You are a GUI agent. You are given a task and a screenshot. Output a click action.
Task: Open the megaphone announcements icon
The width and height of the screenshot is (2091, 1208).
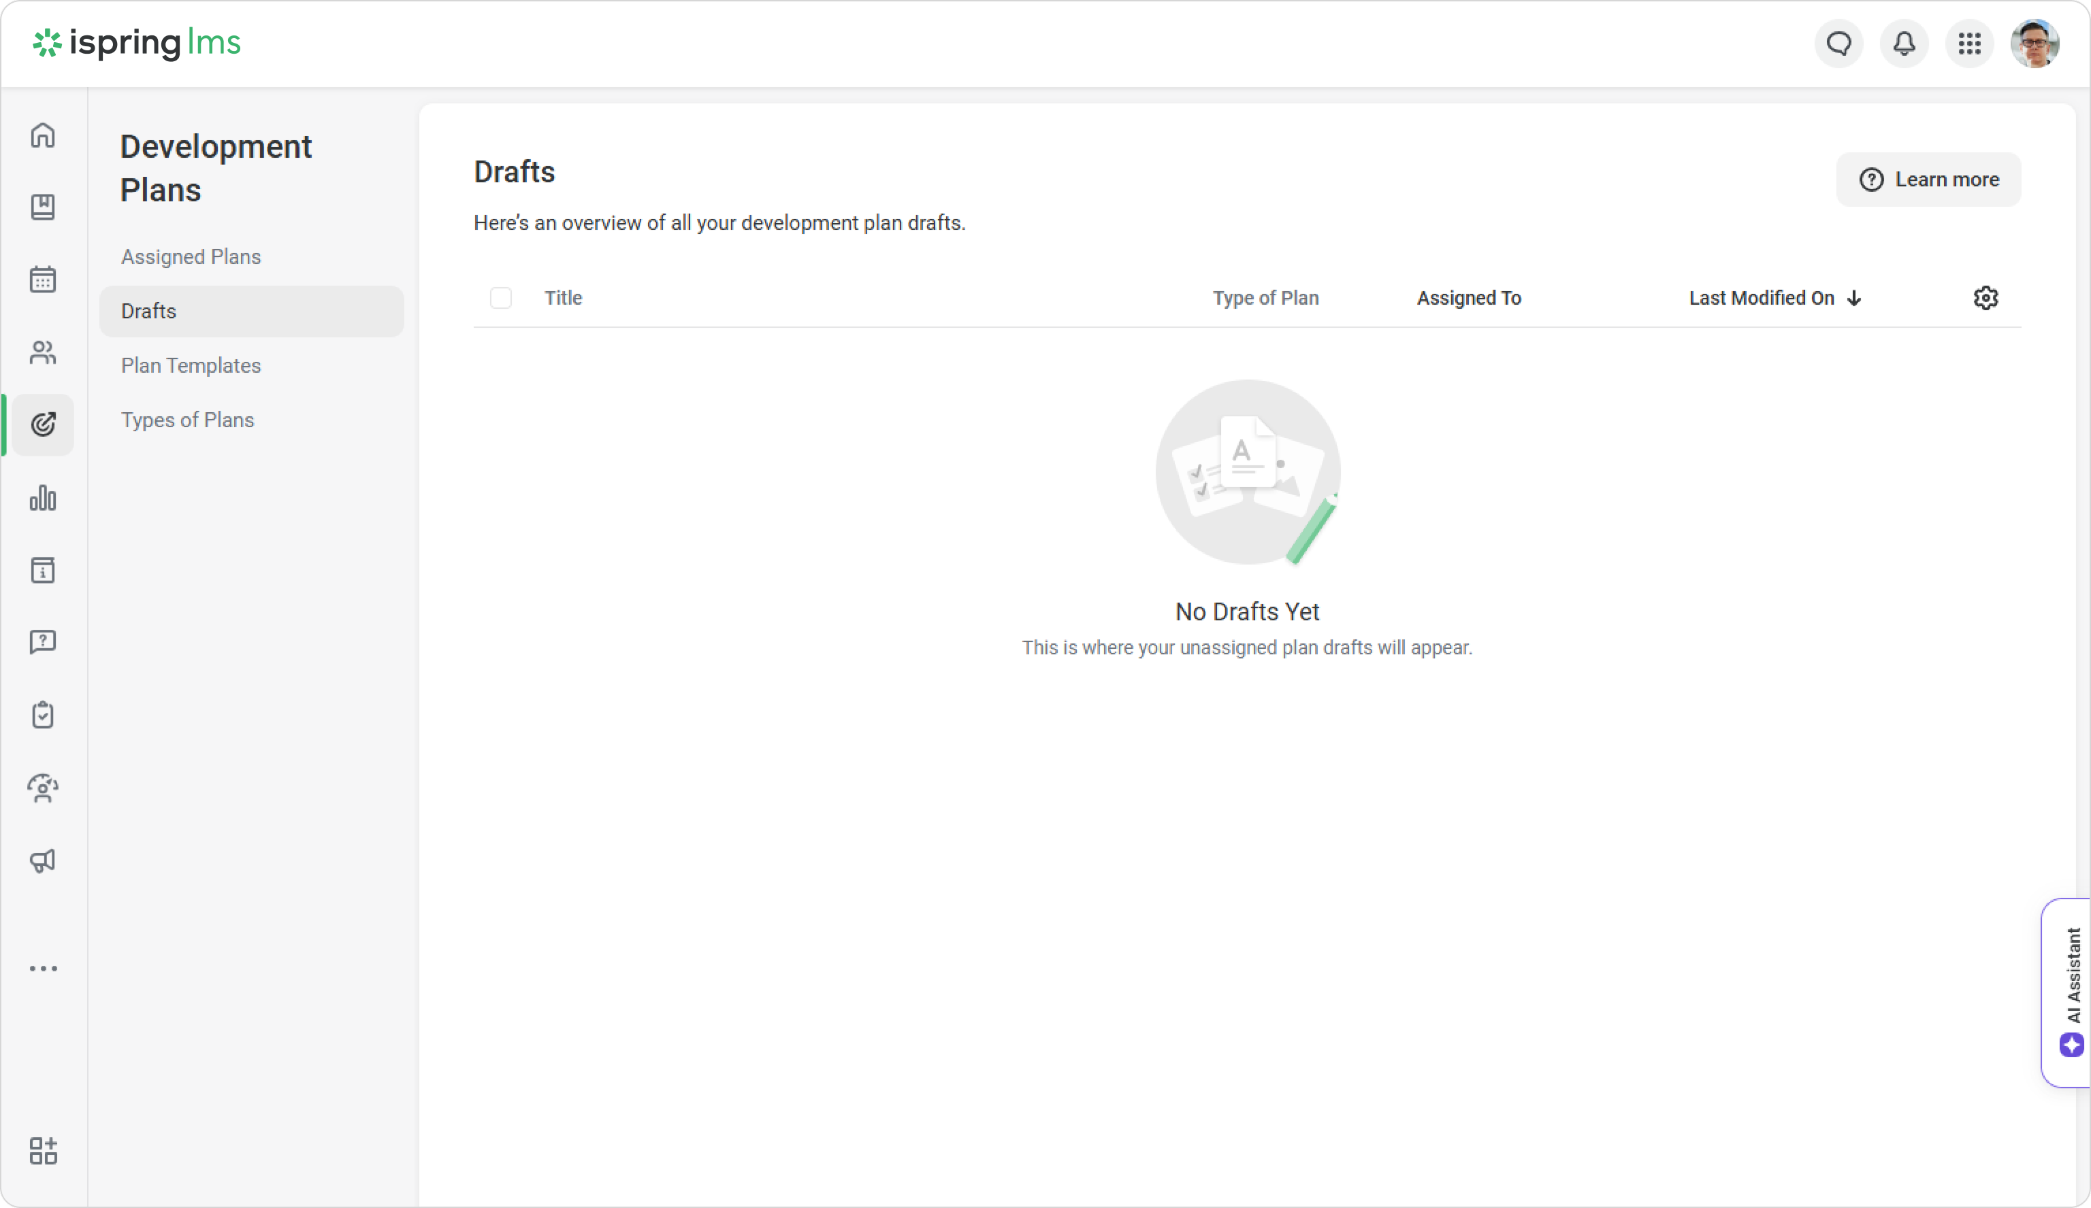tap(43, 860)
